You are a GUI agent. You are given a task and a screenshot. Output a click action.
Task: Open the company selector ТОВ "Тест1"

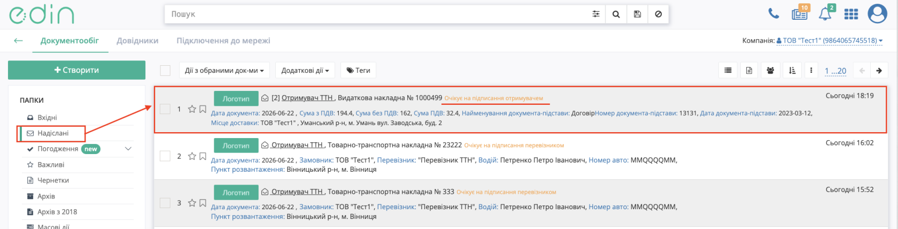point(829,41)
